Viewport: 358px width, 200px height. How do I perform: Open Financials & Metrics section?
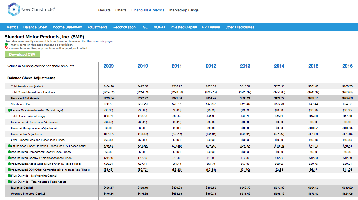(148, 10)
